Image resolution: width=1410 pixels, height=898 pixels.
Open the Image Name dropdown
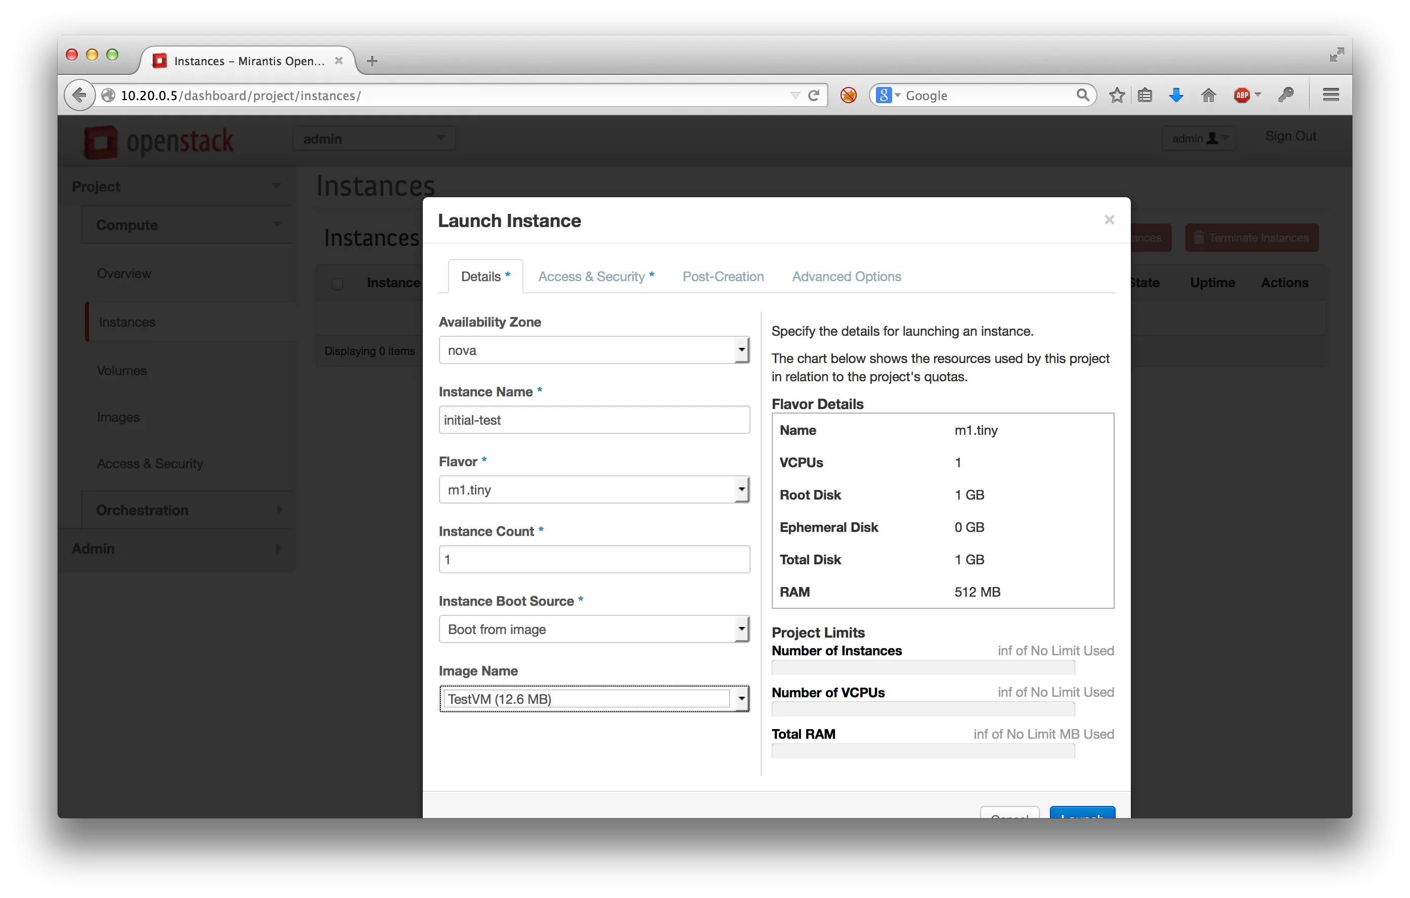tap(594, 699)
